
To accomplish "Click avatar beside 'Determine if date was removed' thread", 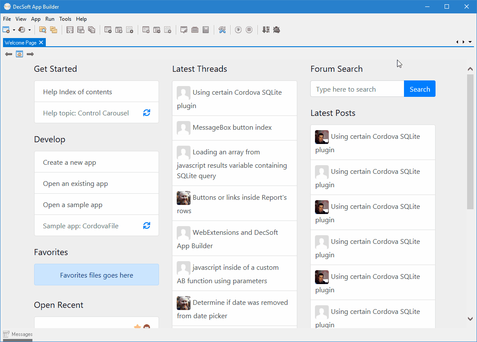I will [x=184, y=303].
